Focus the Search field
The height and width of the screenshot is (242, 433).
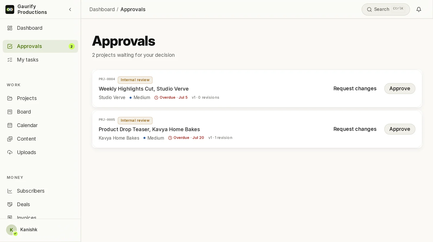tap(386, 9)
